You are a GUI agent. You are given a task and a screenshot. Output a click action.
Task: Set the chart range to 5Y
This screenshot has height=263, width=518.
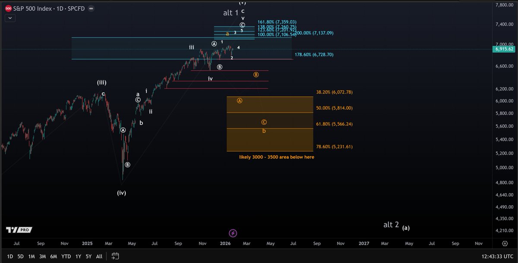[88, 256]
